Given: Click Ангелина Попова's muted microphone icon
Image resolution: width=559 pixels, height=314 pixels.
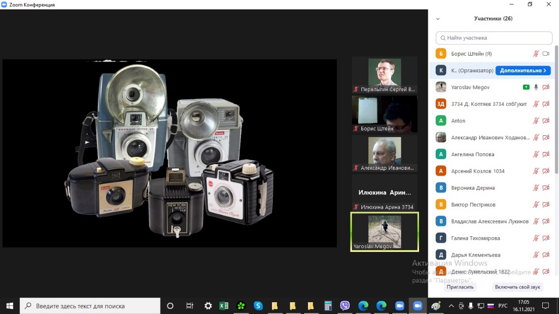Looking at the screenshot, I should (536, 154).
